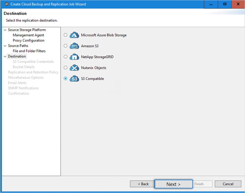Open the Proxy Configuration step
This screenshot has height=193, width=245.
click(x=29, y=41)
